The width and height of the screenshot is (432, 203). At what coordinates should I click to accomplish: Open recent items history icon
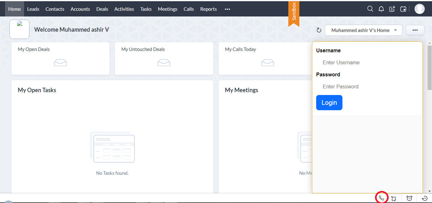(x=425, y=198)
